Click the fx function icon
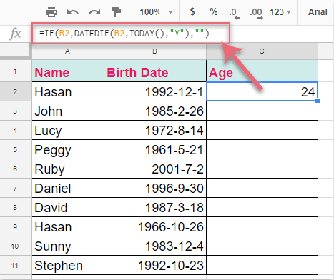334x280 pixels. [15, 34]
